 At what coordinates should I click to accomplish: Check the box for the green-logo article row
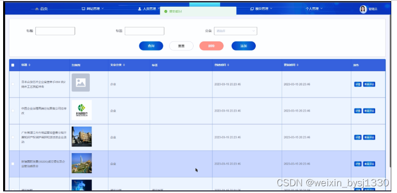13,111
